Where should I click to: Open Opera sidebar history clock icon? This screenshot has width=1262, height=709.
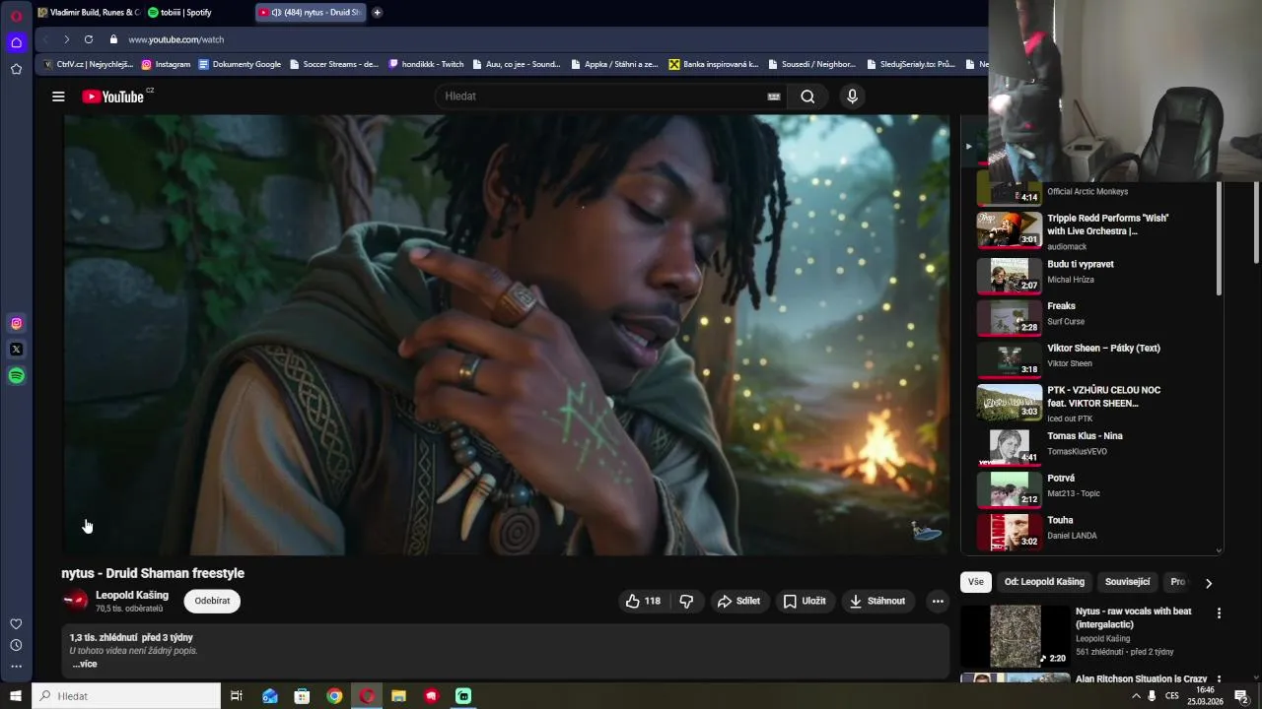tap(16, 645)
